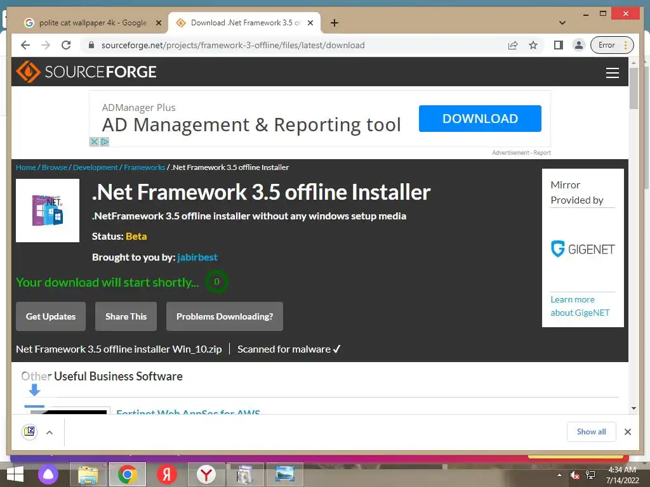Click the address bar URL
The width and height of the screenshot is (650, 487).
tap(233, 45)
